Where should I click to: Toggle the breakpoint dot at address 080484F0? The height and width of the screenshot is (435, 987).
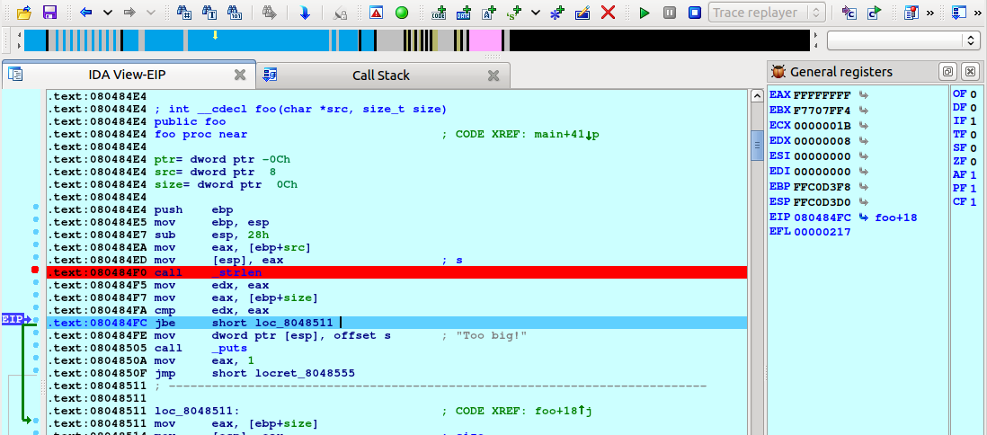point(34,271)
